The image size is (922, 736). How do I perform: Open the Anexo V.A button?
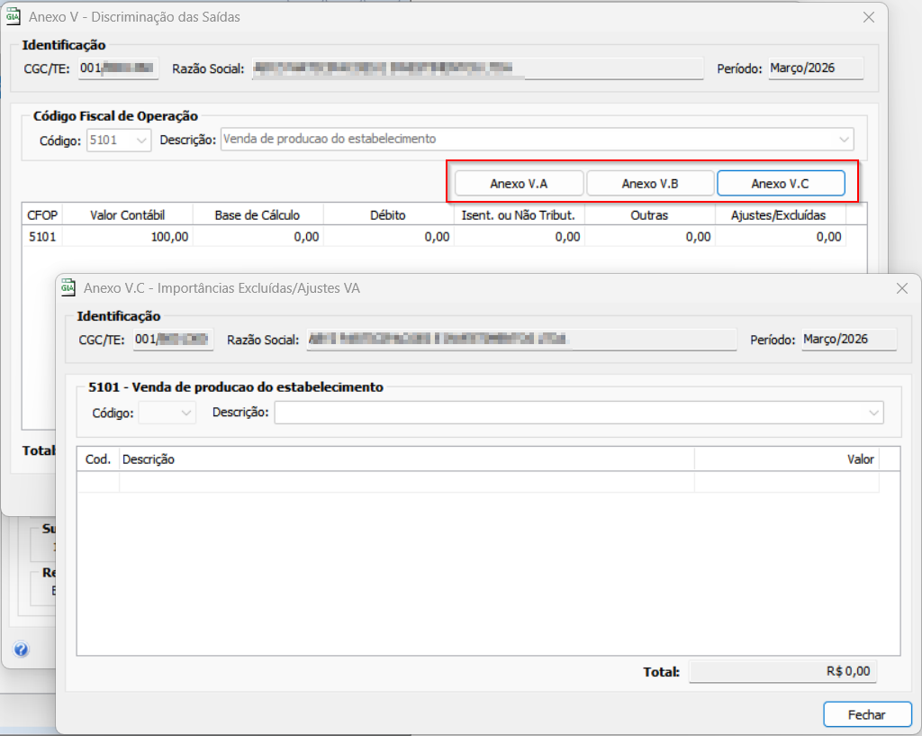coord(519,184)
